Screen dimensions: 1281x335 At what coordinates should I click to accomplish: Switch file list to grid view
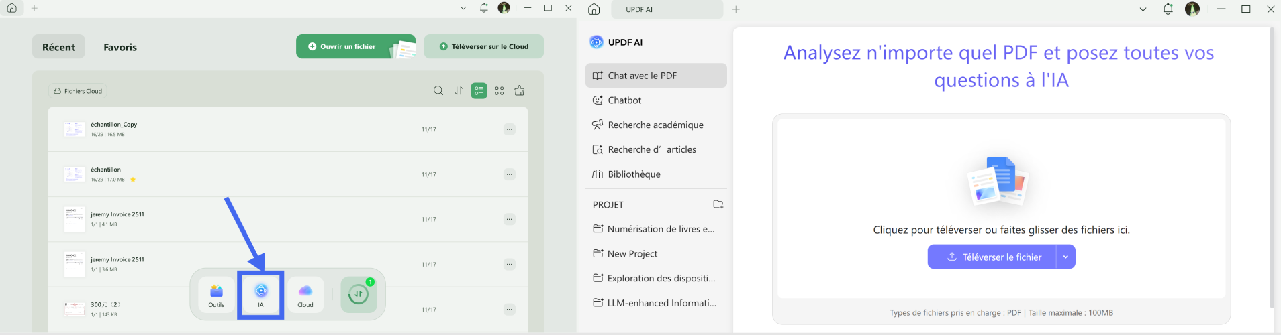pyautogui.click(x=500, y=91)
